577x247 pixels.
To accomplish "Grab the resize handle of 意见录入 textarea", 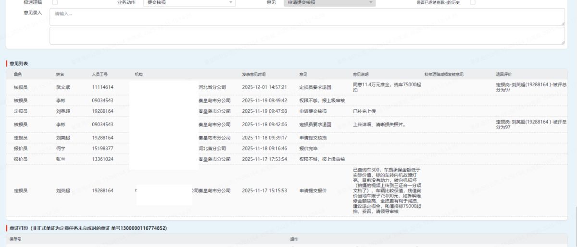I will pyautogui.click(x=562, y=23).
